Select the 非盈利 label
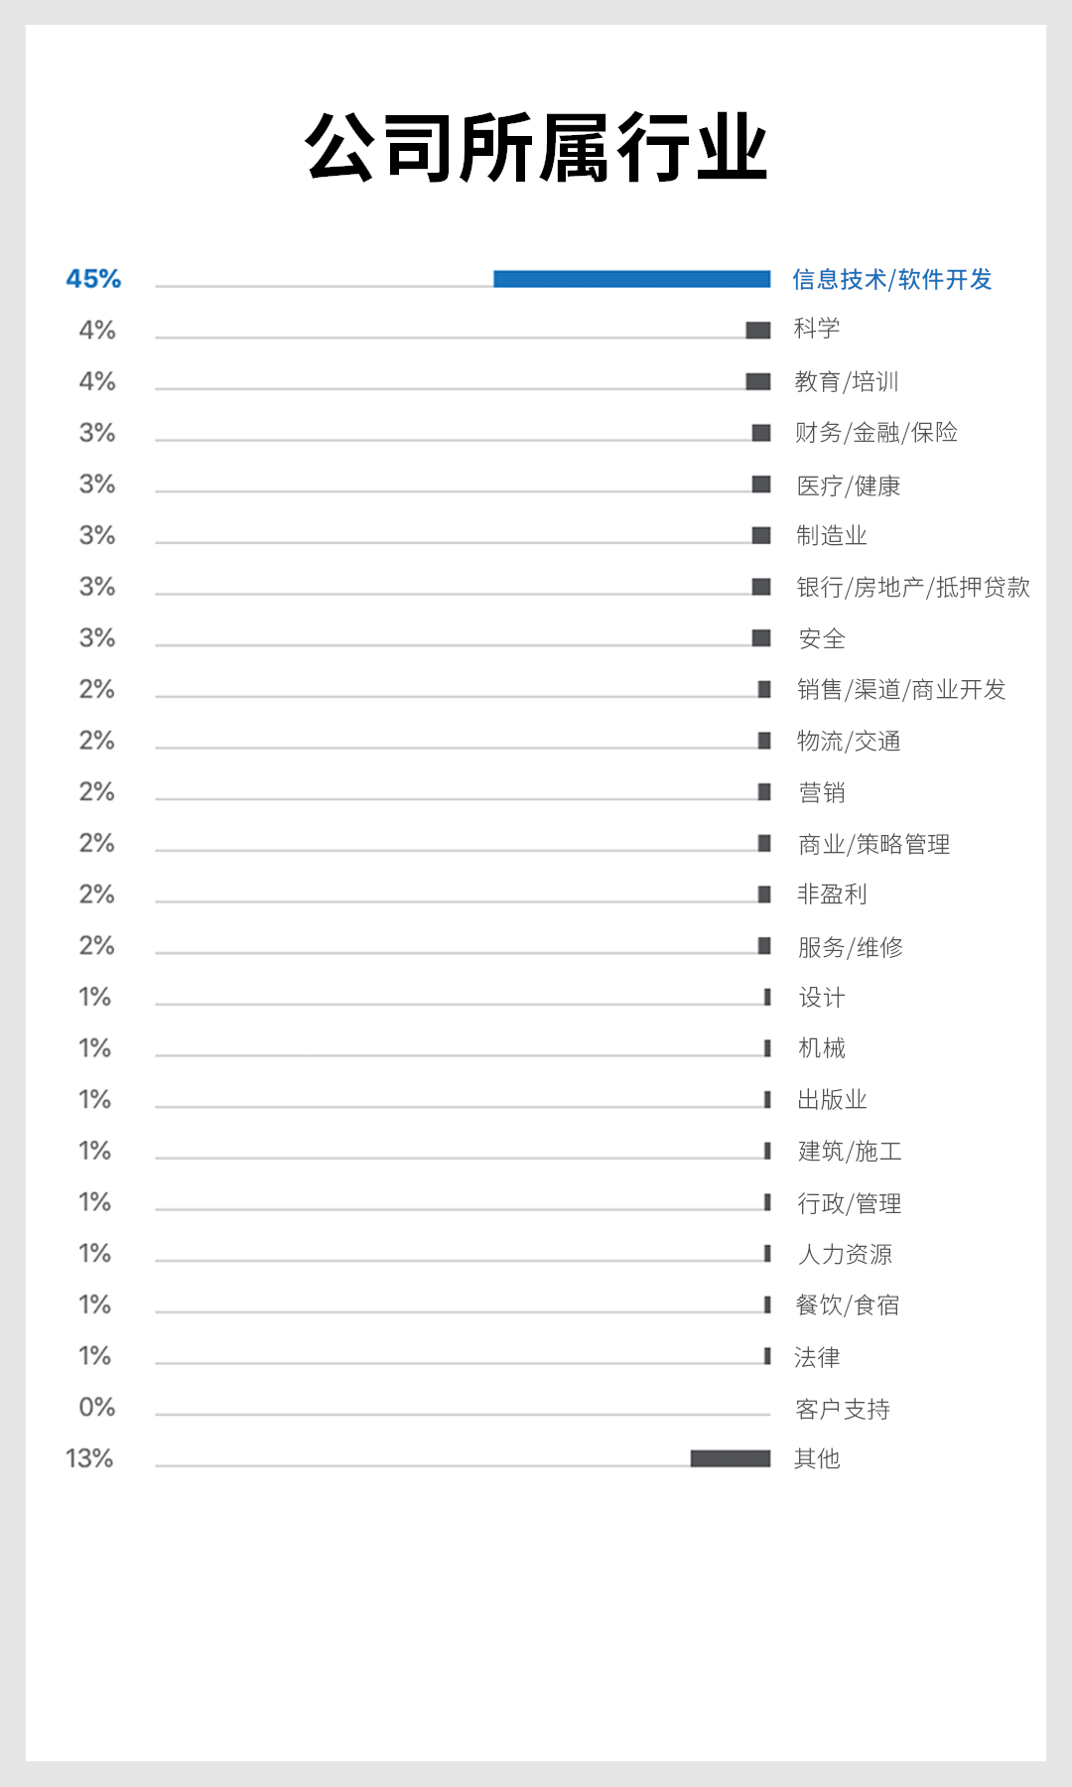 pyautogui.click(x=832, y=894)
